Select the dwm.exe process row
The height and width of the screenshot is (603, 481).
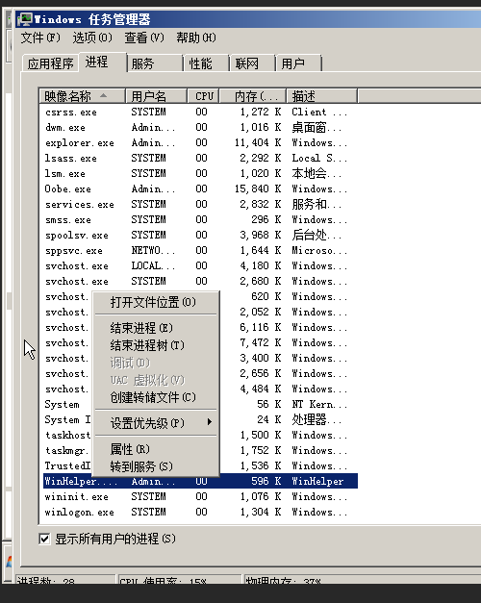(x=200, y=127)
